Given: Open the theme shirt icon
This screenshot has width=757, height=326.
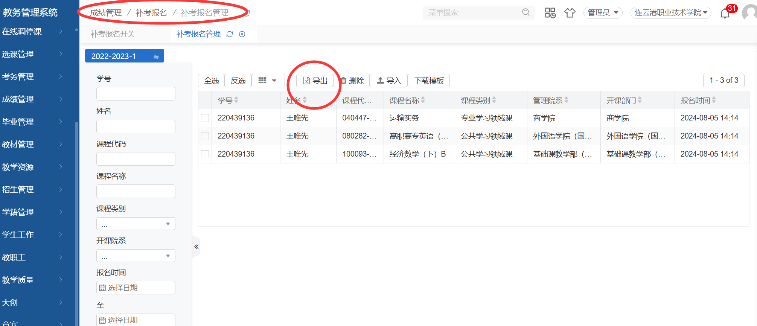Looking at the screenshot, I should 570,13.
